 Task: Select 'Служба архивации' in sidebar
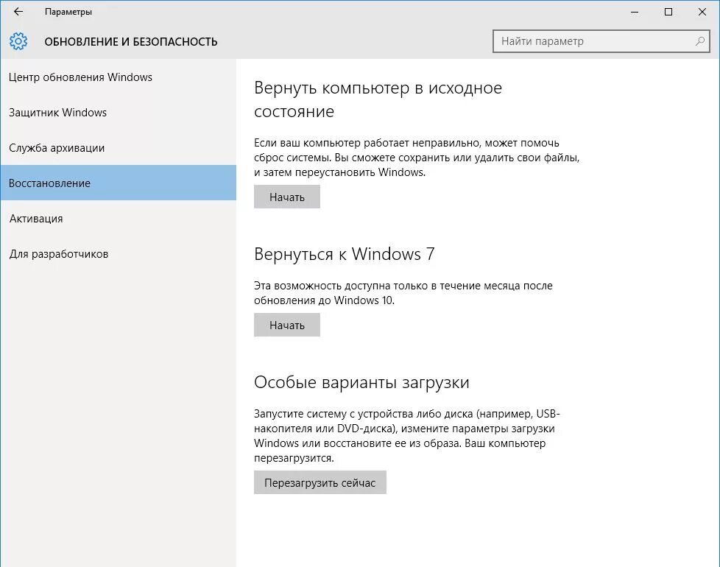(x=118, y=148)
